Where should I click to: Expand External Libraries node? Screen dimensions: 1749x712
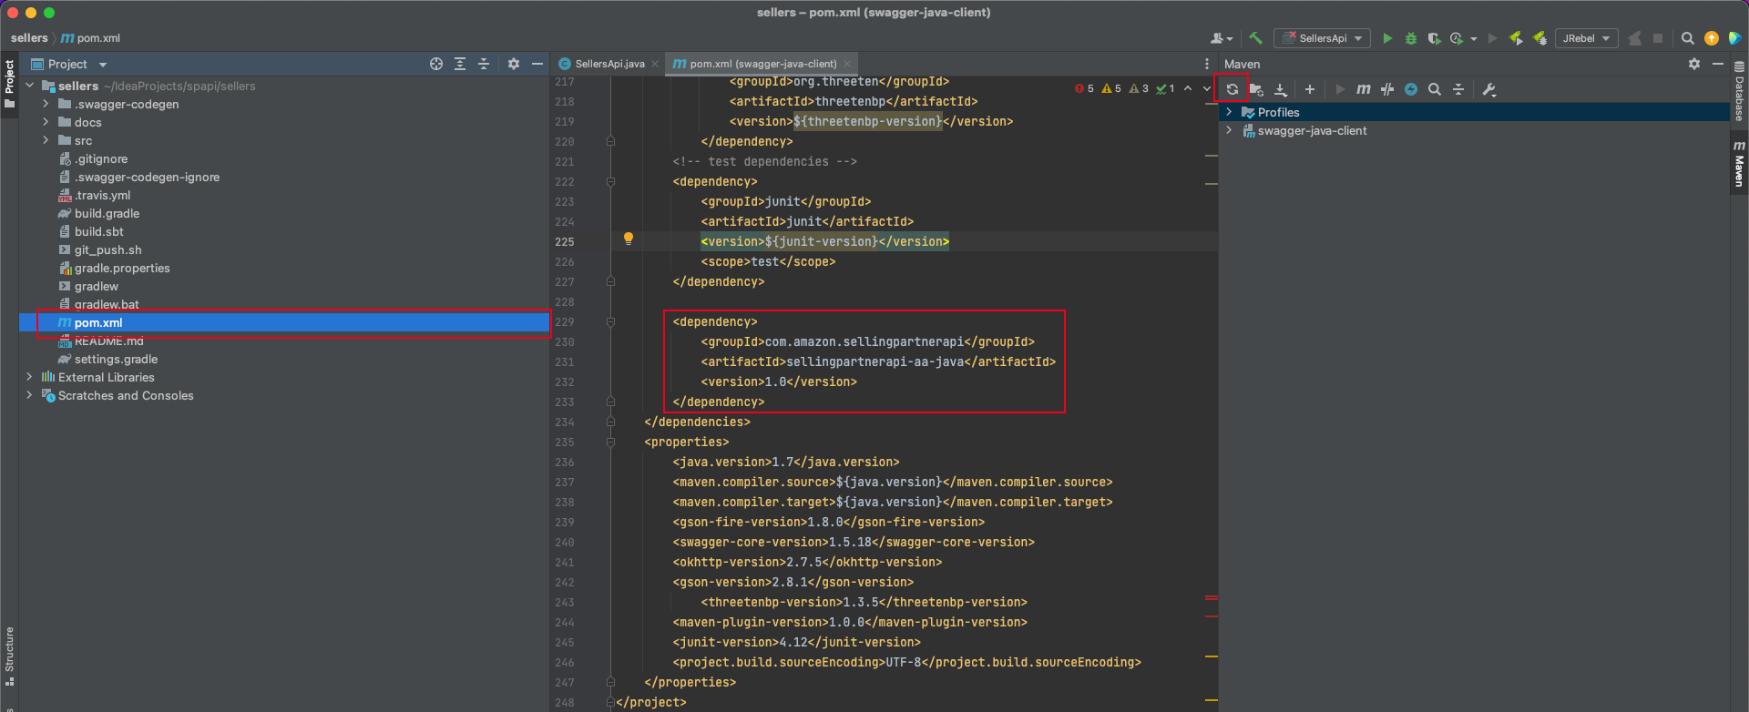[x=29, y=377]
